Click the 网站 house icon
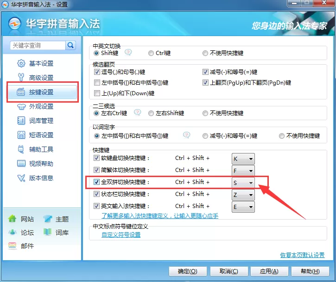The height and width of the screenshot is (282, 336). pos(12,219)
